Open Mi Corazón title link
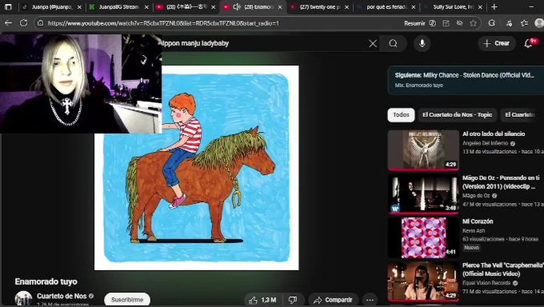 477,222
